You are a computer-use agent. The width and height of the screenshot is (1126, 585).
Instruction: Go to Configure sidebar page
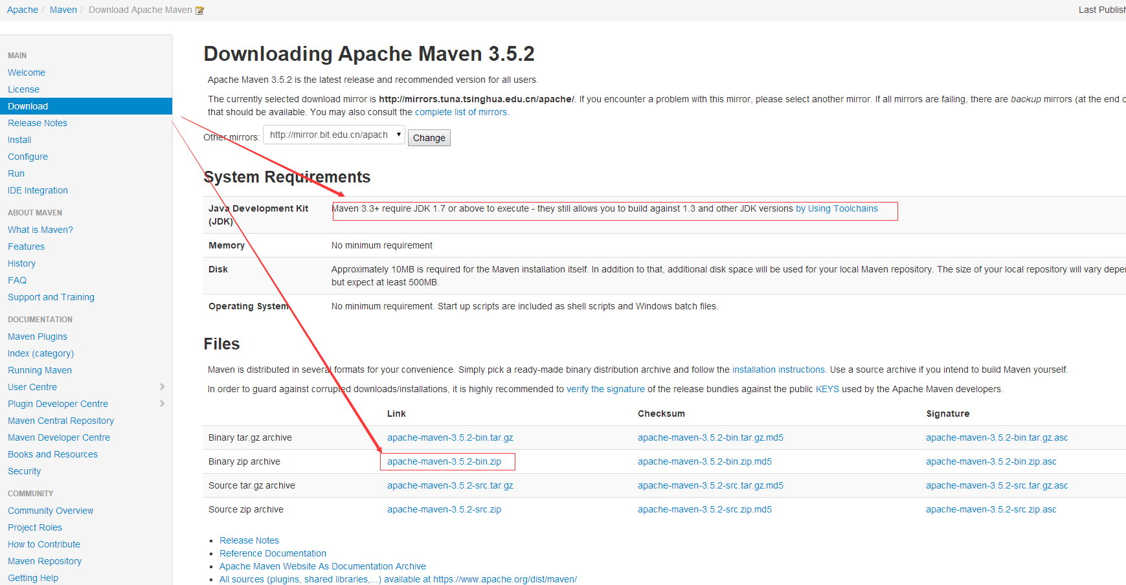[x=28, y=157]
